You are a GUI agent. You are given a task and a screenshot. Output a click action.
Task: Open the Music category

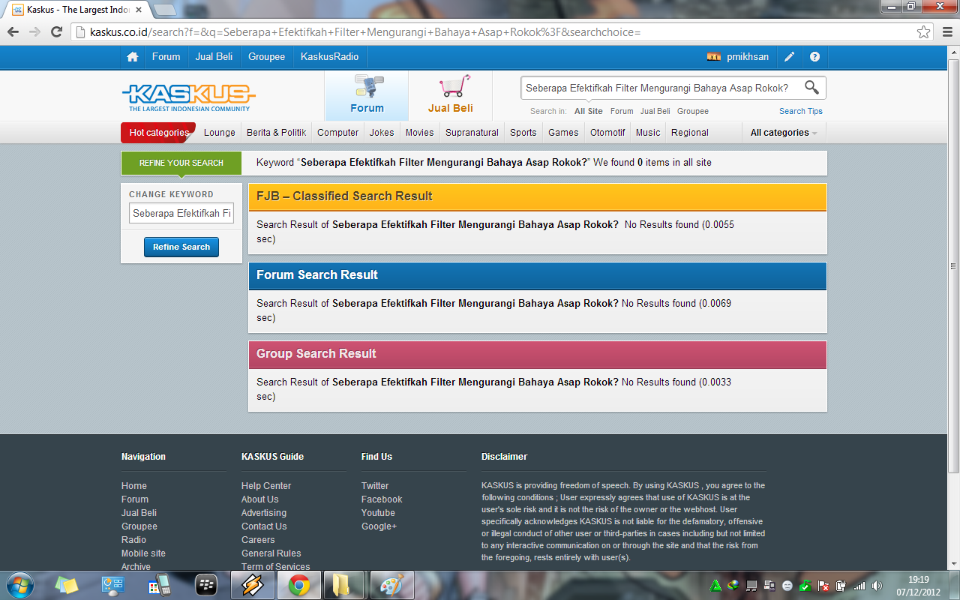point(648,133)
